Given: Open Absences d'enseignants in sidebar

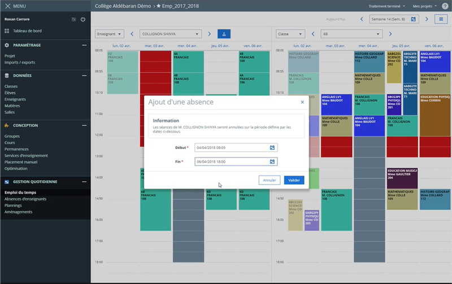Looking at the screenshot, I should point(25,199).
